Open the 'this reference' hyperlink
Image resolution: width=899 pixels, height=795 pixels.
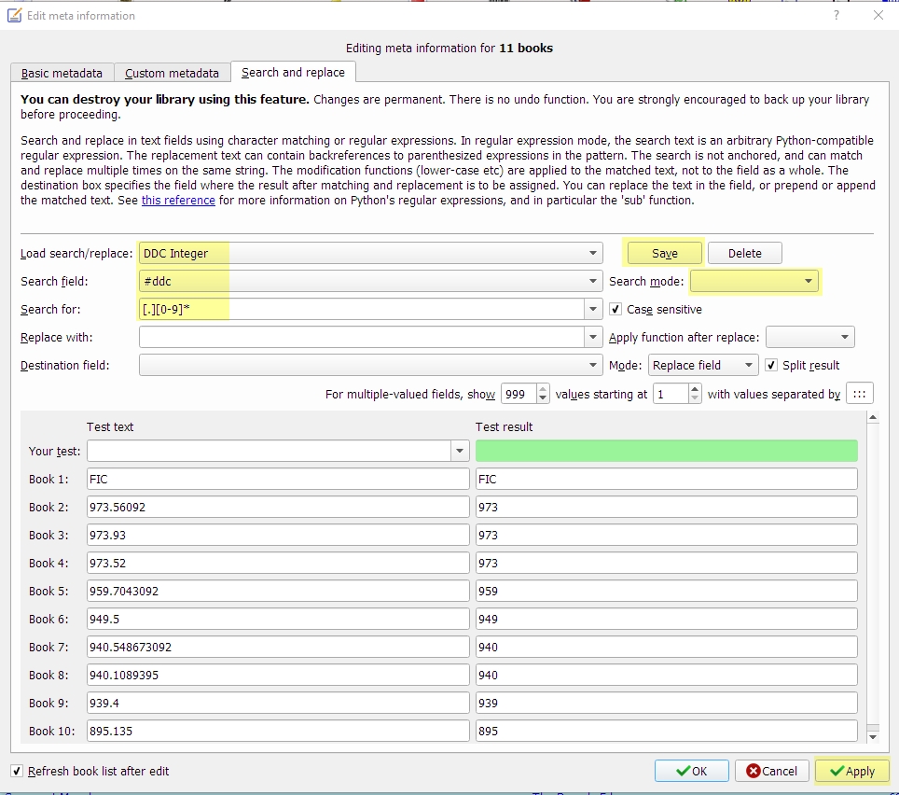tap(178, 200)
